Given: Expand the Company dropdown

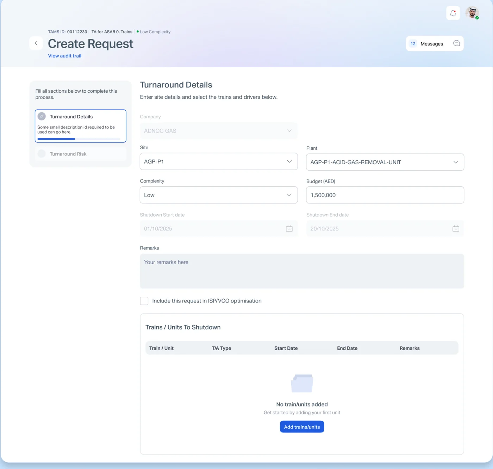Looking at the screenshot, I should [x=219, y=131].
